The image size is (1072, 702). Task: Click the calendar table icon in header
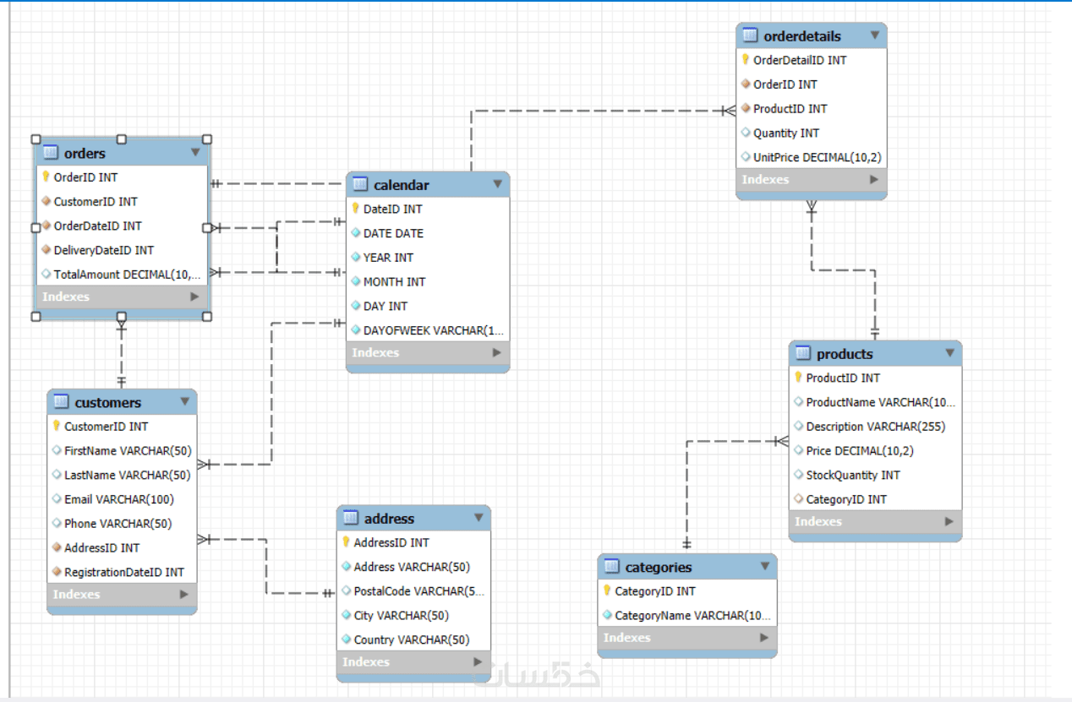pos(360,185)
